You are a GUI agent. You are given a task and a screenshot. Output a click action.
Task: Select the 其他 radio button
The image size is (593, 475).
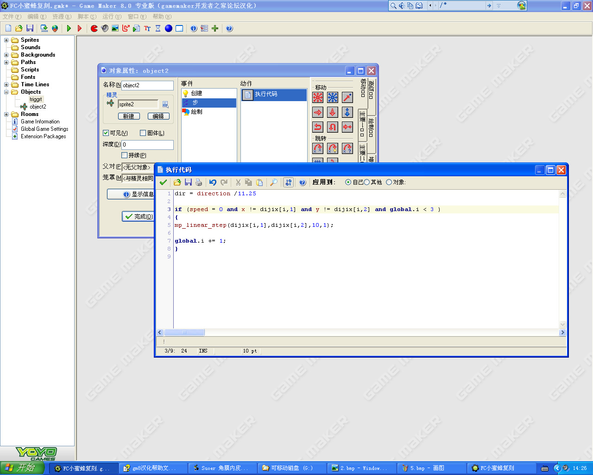click(367, 182)
